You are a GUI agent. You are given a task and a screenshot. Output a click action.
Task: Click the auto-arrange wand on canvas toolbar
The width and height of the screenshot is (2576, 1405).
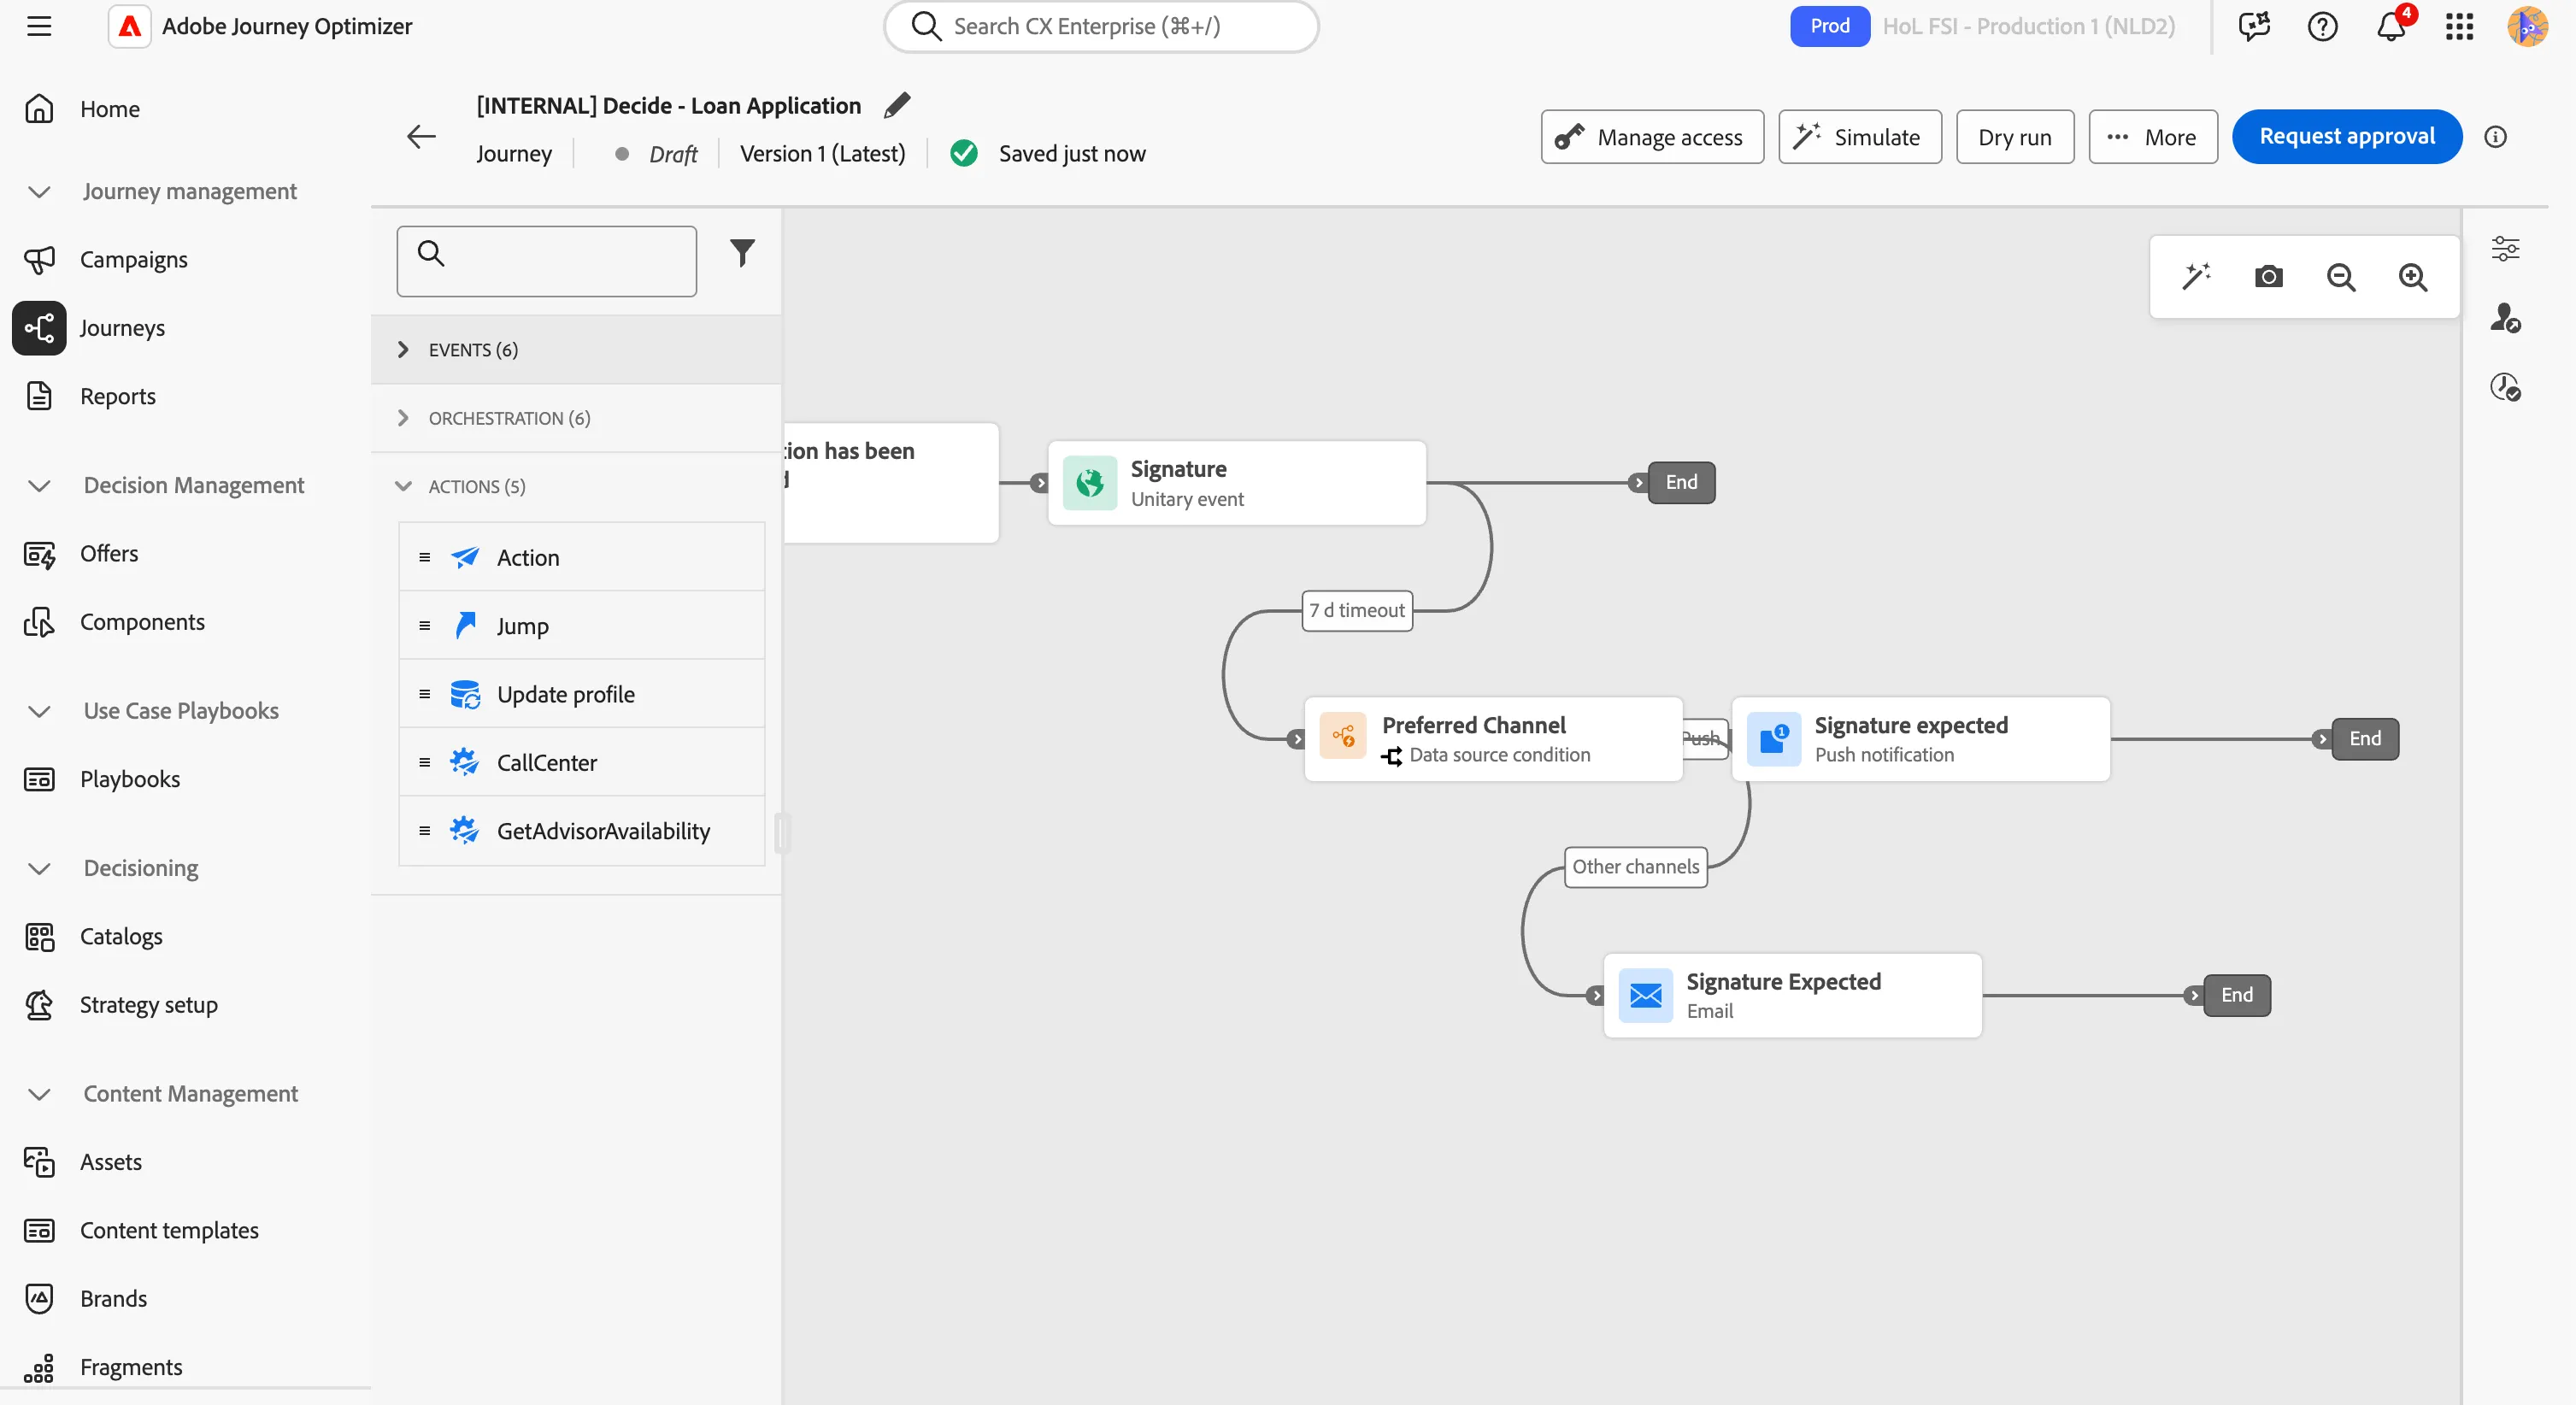[x=2196, y=276]
